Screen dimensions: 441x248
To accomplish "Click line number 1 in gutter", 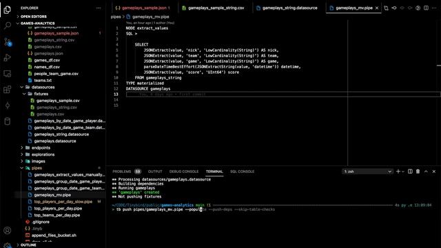I will pyautogui.click(x=117, y=28).
